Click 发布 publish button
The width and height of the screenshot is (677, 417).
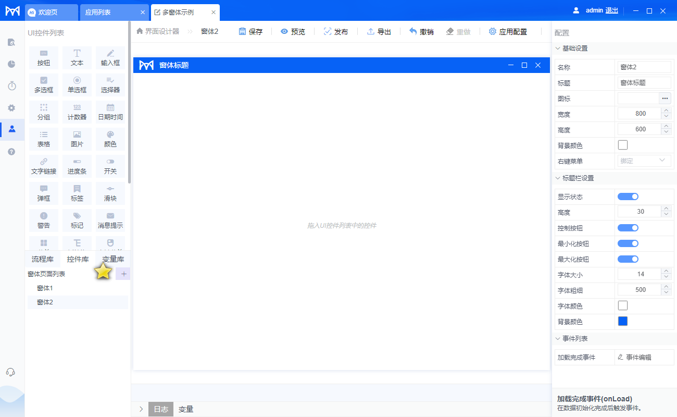335,31
